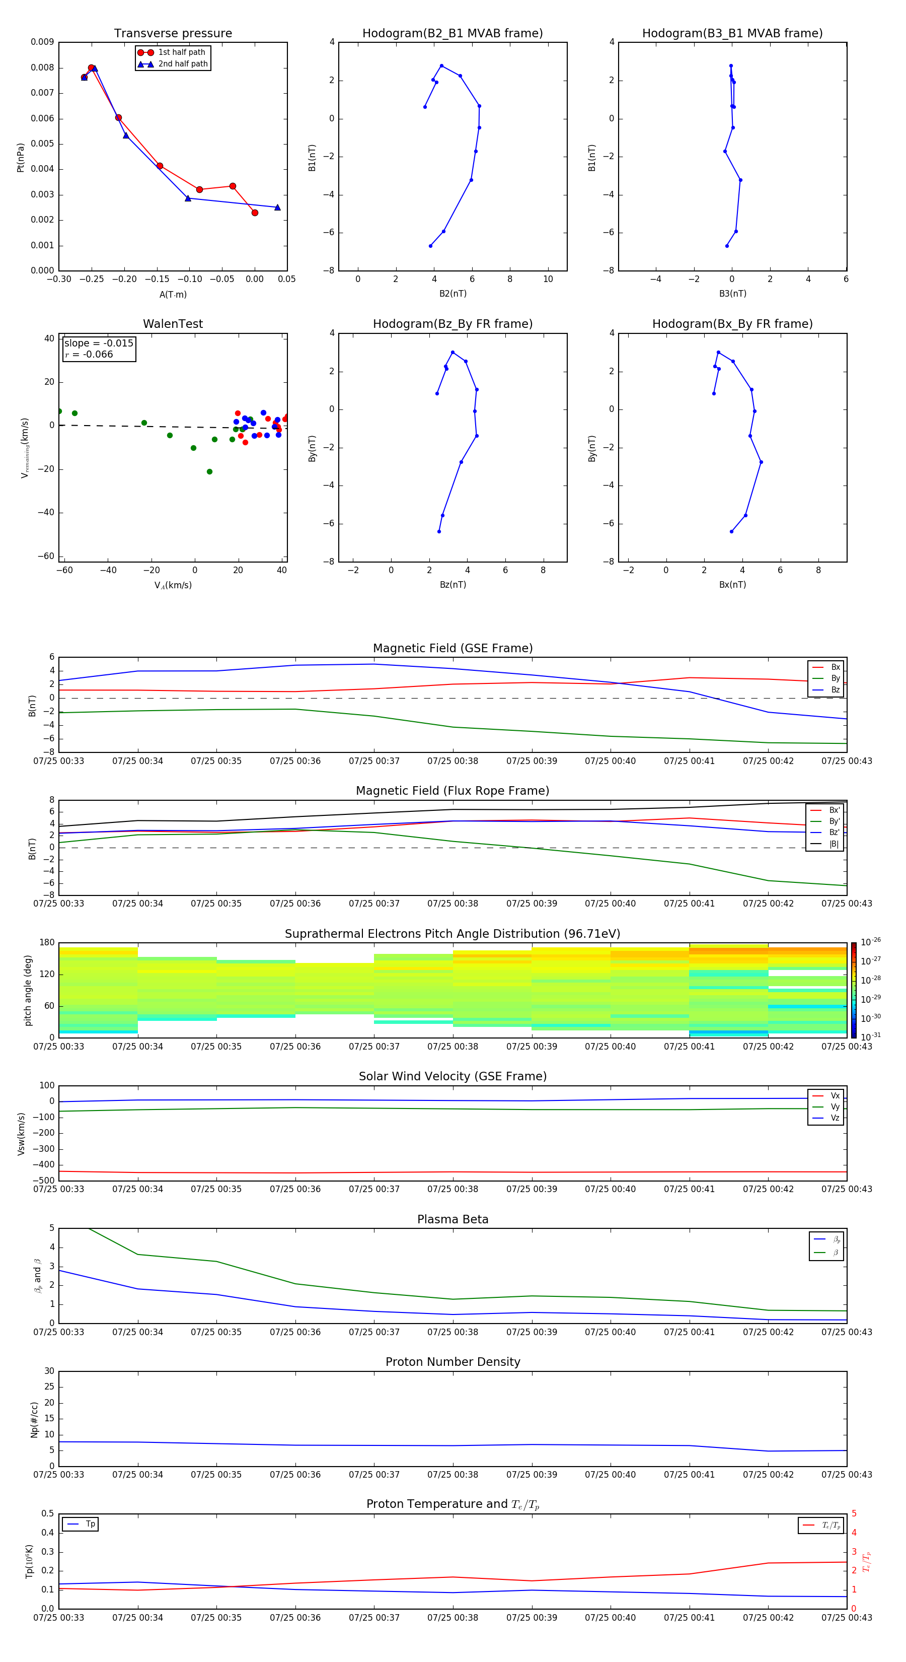Select the Vy legend entry
Screen dimensions: 906x1662
(x=826, y=1106)
